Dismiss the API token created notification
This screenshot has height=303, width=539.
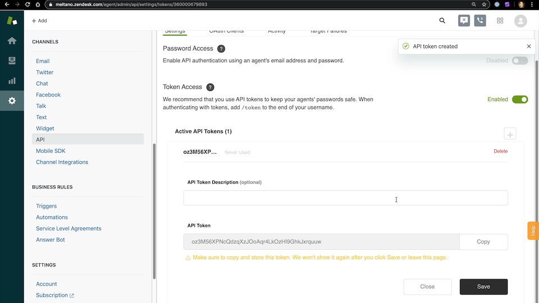click(529, 47)
